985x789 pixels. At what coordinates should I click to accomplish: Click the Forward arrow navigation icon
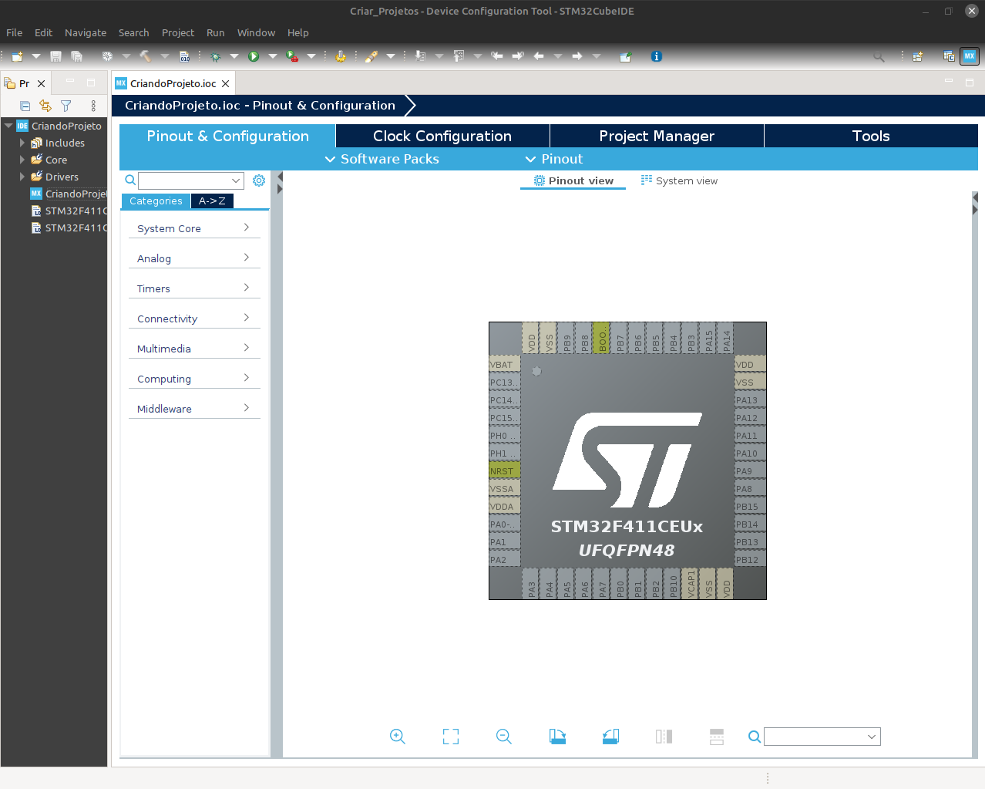[577, 56]
